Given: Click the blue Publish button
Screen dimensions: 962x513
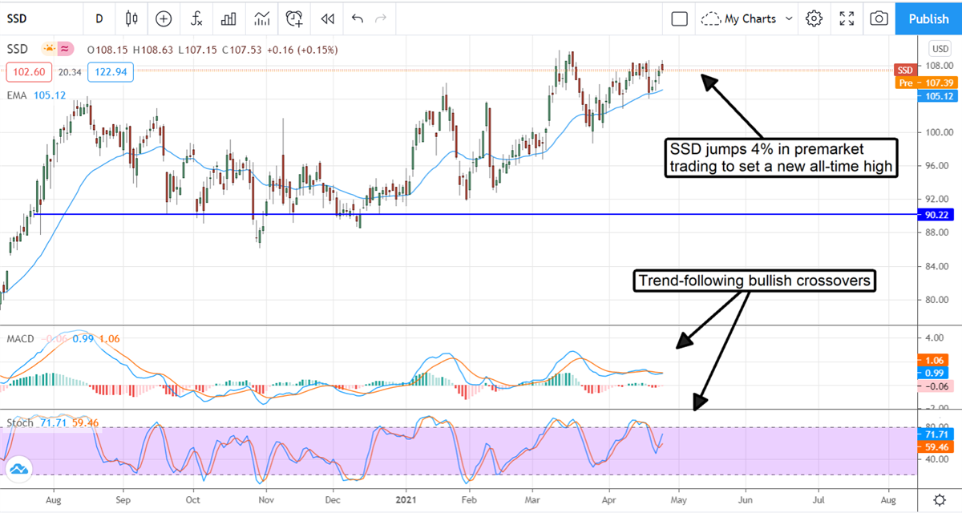Looking at the screenshot, I should pos(928,18).
